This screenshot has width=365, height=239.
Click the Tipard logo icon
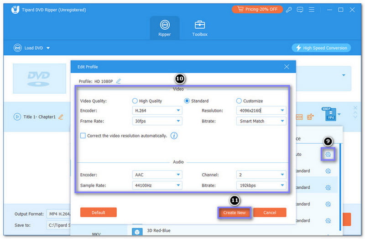pyautogui.click(x=16, y=10)
